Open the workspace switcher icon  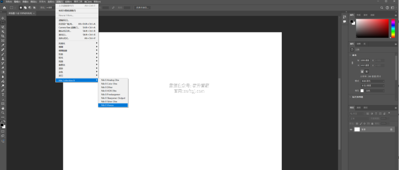pyautogui.click(x=393, y=8)
